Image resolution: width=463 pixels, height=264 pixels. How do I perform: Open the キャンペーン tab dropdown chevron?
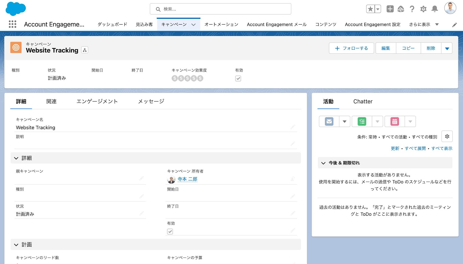tap(194, 25)
